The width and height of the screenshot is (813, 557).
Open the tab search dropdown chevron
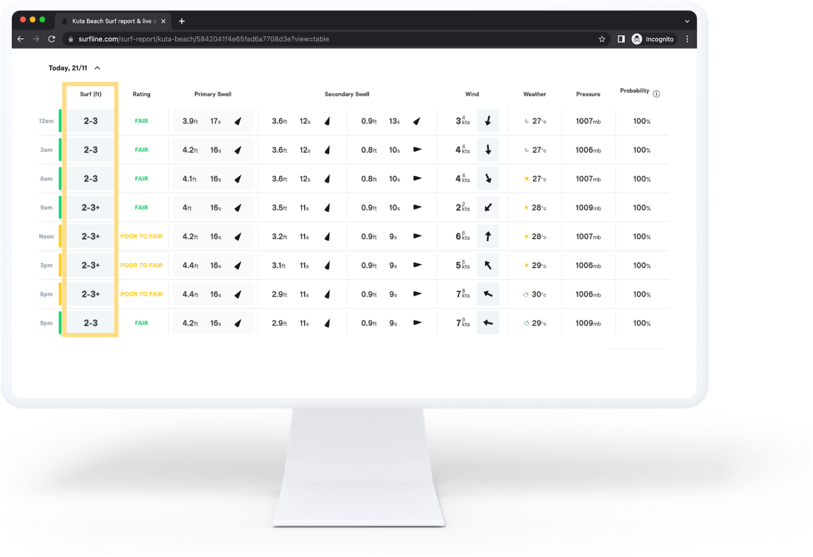click(x=687, y=21)
